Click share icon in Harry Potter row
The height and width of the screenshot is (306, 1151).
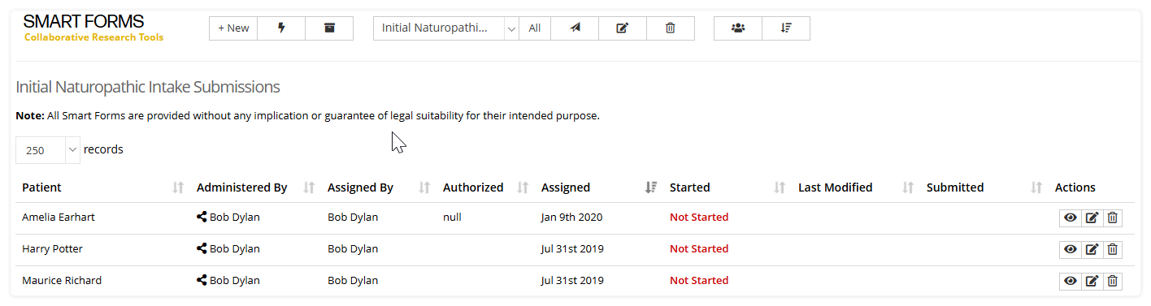[x=202, y=249]
